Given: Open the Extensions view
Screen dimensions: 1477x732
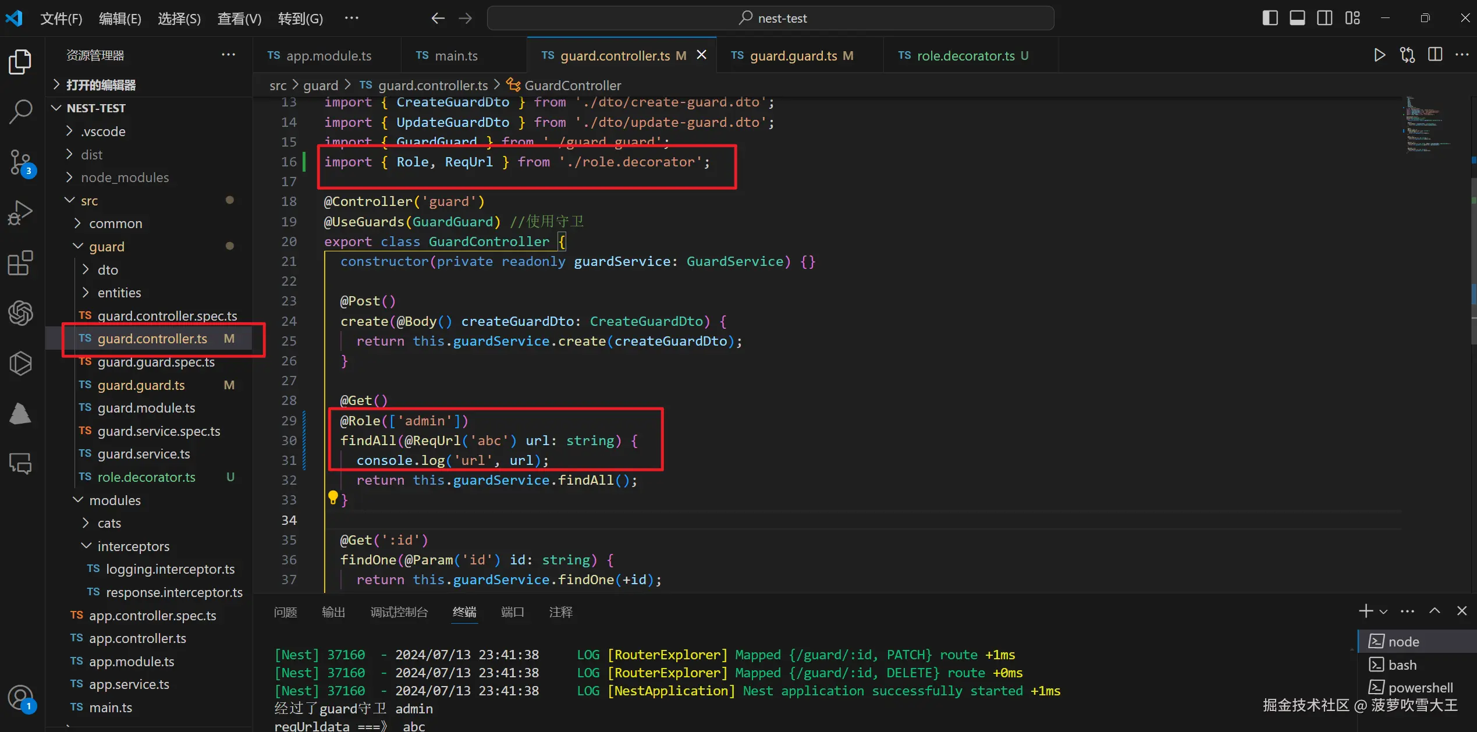Looking at the screenshot, I should pos(20,263).
